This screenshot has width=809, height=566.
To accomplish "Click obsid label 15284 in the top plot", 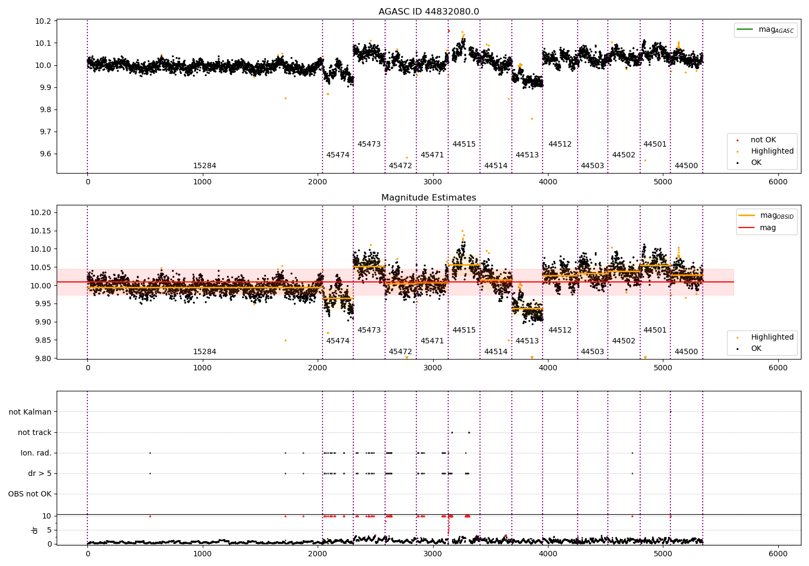I will tap(204, 166).
